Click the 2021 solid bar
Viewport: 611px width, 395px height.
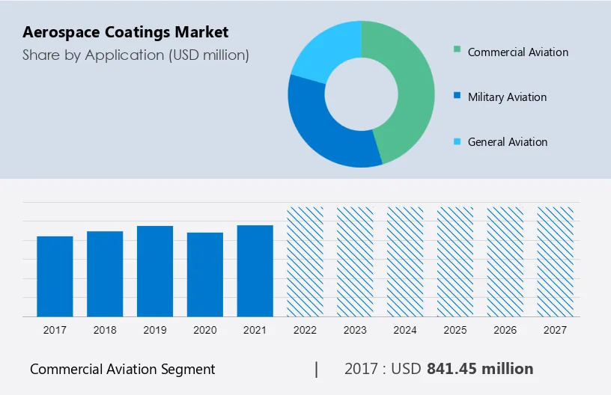point(255,271)
